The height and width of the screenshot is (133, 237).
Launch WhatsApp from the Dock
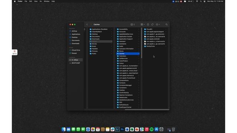pyautogui.click(x=78, y=129)
